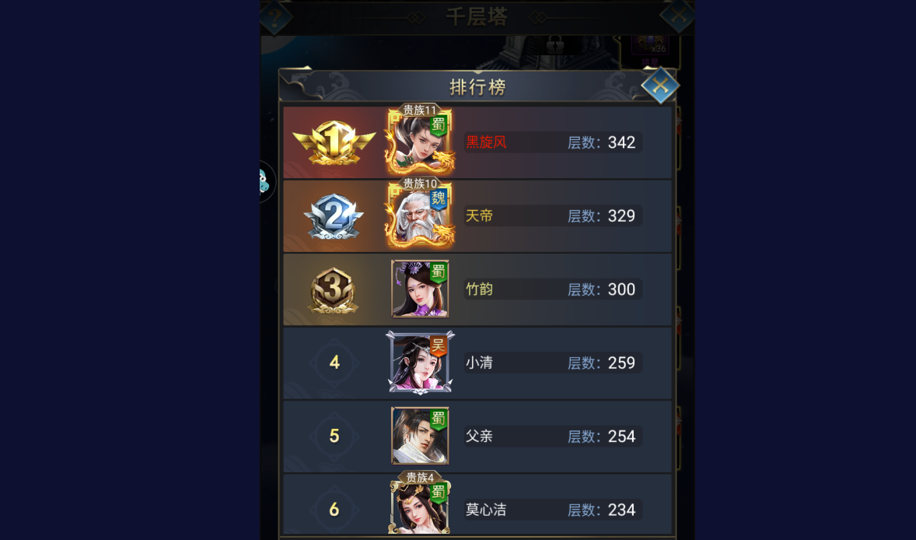
Task: Close the 千层塔 window behind the panel
Action: coord(677,16)
